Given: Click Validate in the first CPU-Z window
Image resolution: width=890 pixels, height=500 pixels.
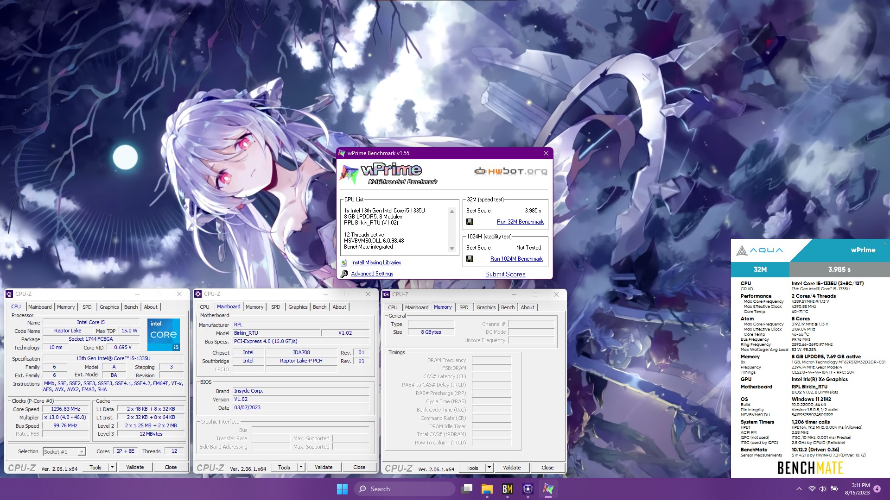Looking at the screenshot, I should coord(135,467).
